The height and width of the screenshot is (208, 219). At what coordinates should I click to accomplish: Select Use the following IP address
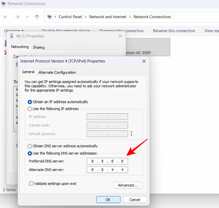click(x=30, y=109)
